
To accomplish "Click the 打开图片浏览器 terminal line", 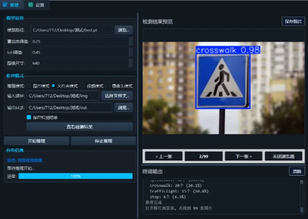I will 179,208.
